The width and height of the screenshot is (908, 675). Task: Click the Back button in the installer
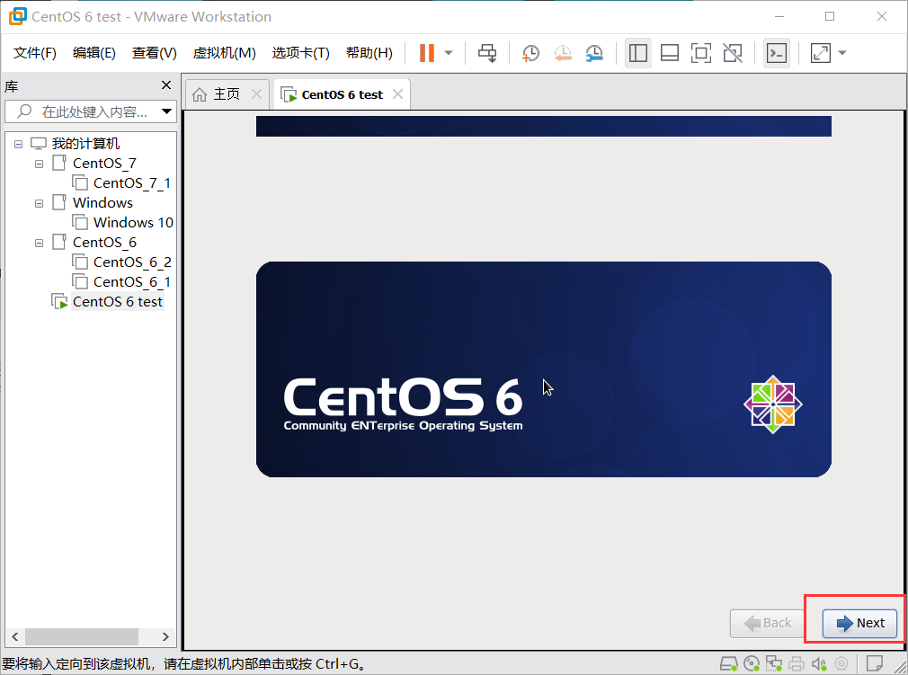[765, 623]
